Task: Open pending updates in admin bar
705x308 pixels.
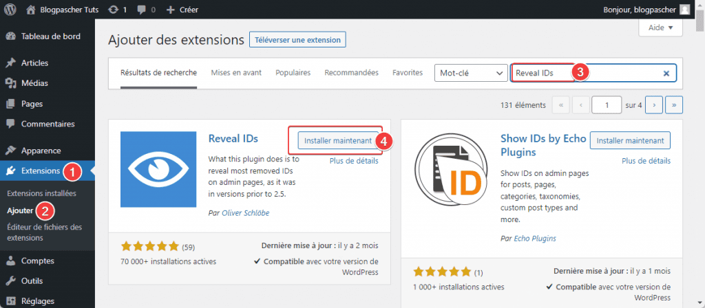Action: [x=118, y=10]
